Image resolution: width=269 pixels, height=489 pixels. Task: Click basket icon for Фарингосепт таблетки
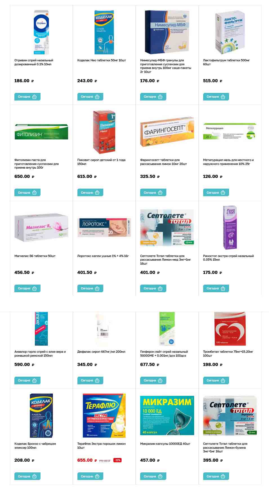point(160,193)
